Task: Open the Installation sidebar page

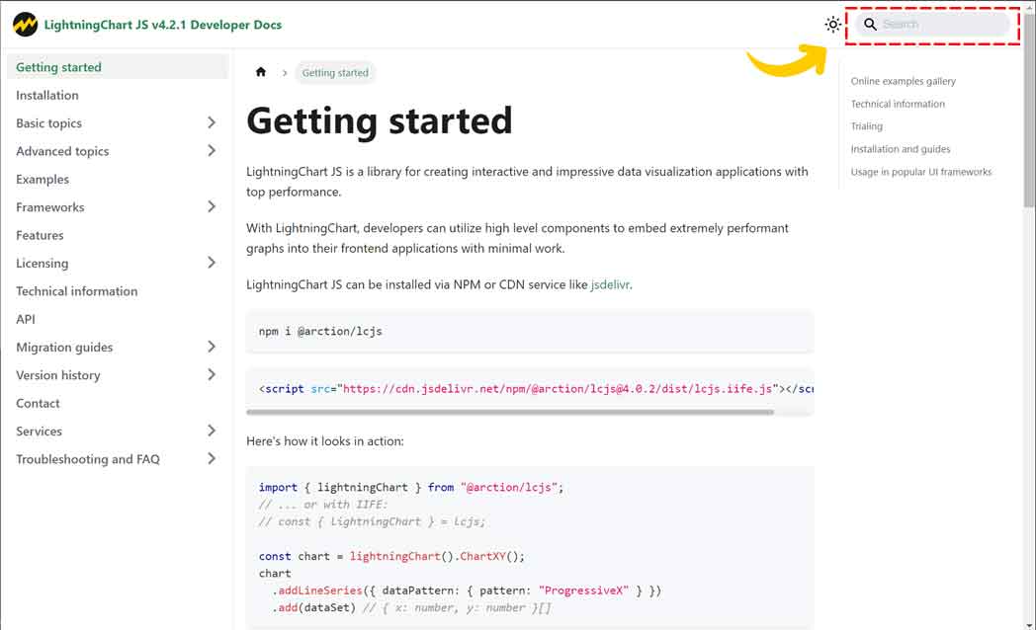Action: [47, 96]
